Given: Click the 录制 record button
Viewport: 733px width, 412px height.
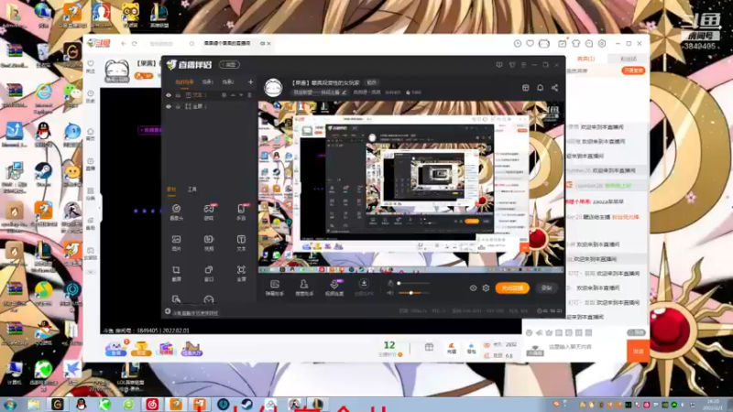Looking at the screenshot, I should tap(546, 288).
